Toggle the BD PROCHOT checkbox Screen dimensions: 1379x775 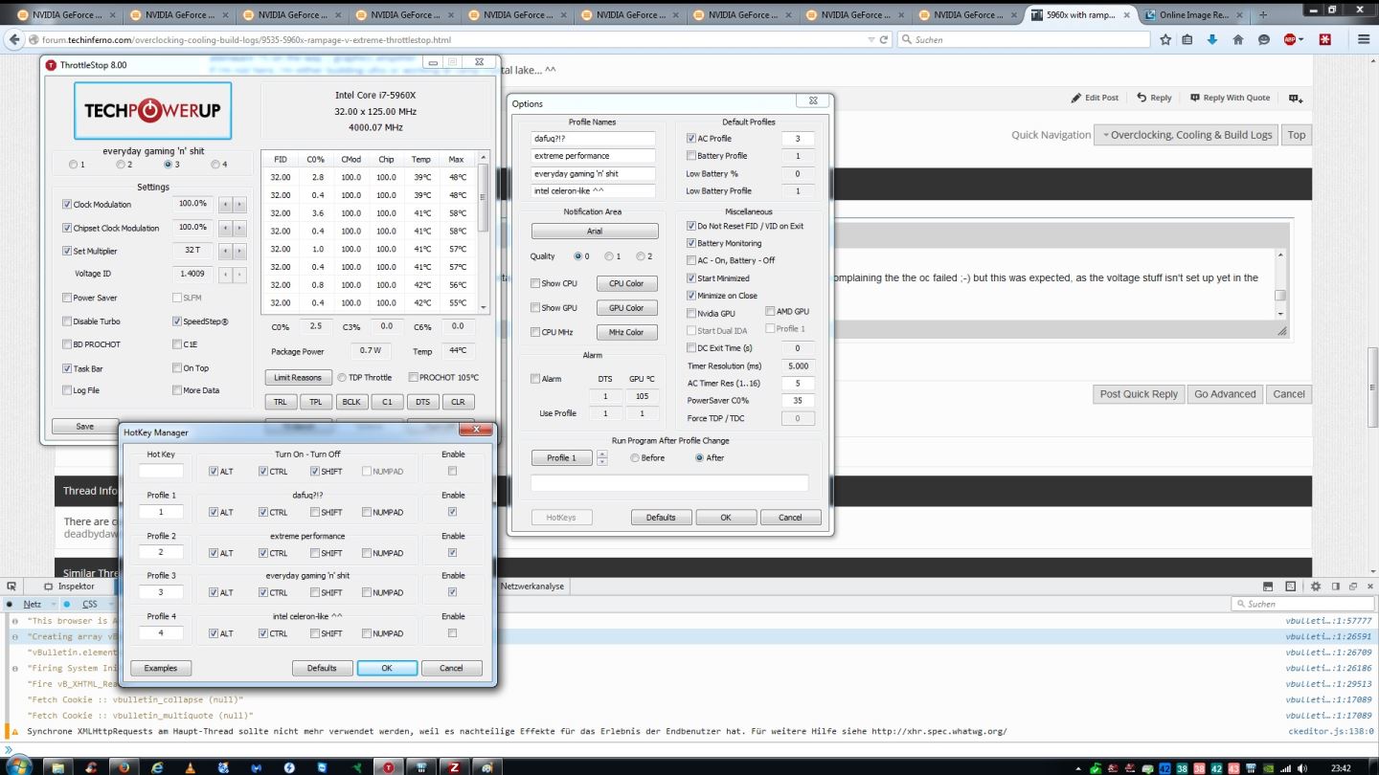(x=67, y=344)
